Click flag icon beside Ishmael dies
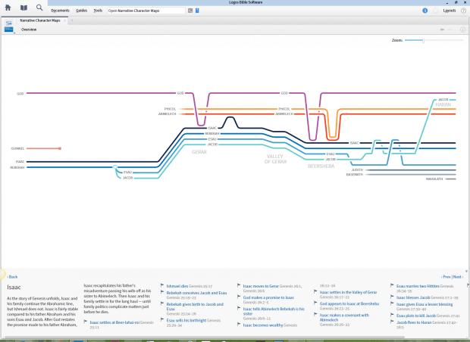 click(x=162, y=287)
